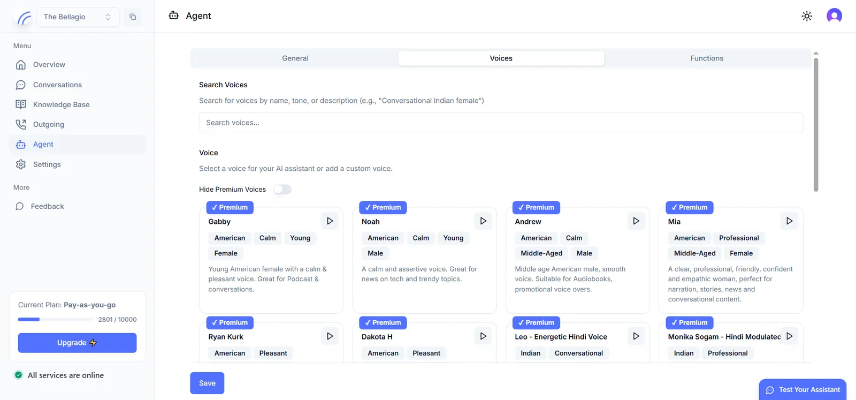Copy workspace using icon beside The Bellagio
Viewport: 856px width, 400px height.
tap(133, 17)
